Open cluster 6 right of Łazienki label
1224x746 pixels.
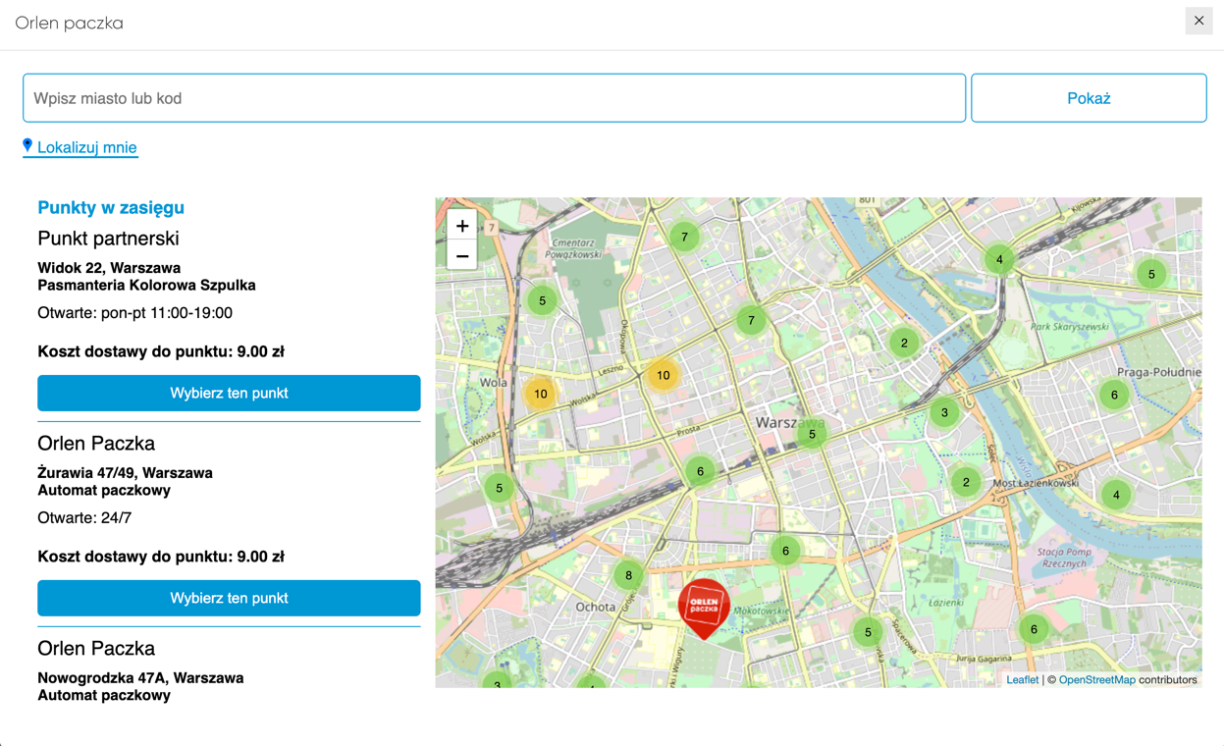click(1034, 629)
